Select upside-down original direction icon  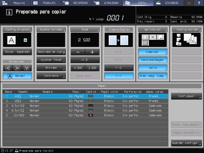27,68
